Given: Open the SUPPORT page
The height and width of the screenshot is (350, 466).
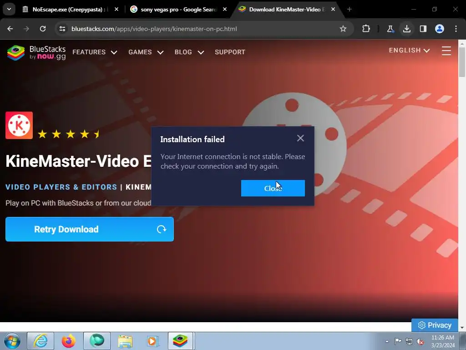Looking at the screenshot, I should click(230, 52).
